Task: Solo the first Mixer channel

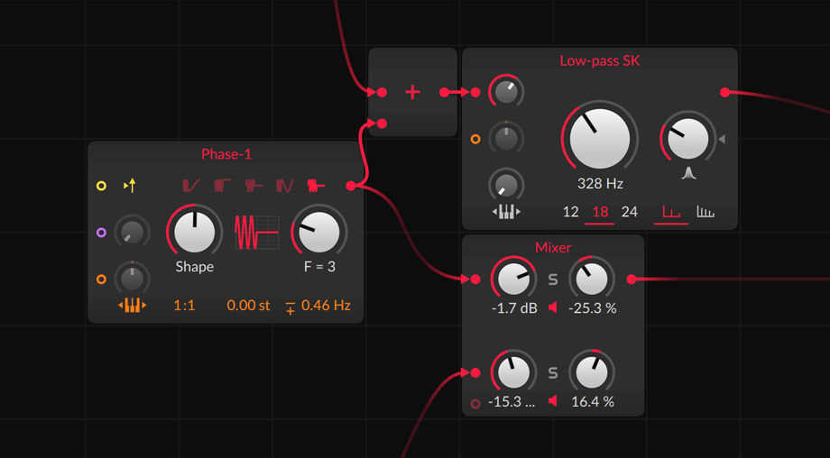Action: point(553,279)
